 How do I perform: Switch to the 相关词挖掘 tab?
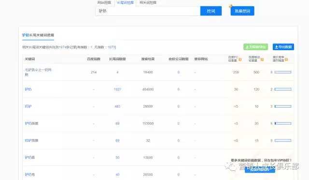tap(148, 2)
